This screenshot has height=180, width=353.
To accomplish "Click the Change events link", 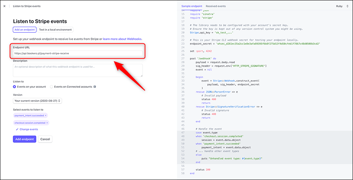I will point(29,129).
